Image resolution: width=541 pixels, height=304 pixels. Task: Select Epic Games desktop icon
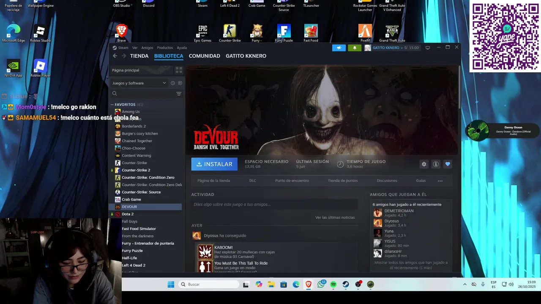[203, 33]
